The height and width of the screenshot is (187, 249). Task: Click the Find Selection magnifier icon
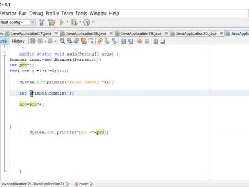[x=62, y=41]
